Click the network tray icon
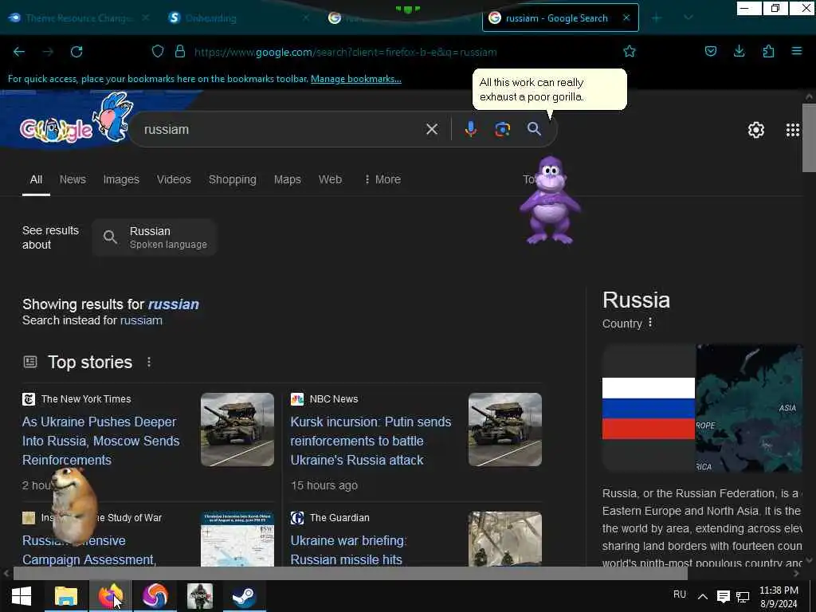The image size is (816, 612). 743,596
